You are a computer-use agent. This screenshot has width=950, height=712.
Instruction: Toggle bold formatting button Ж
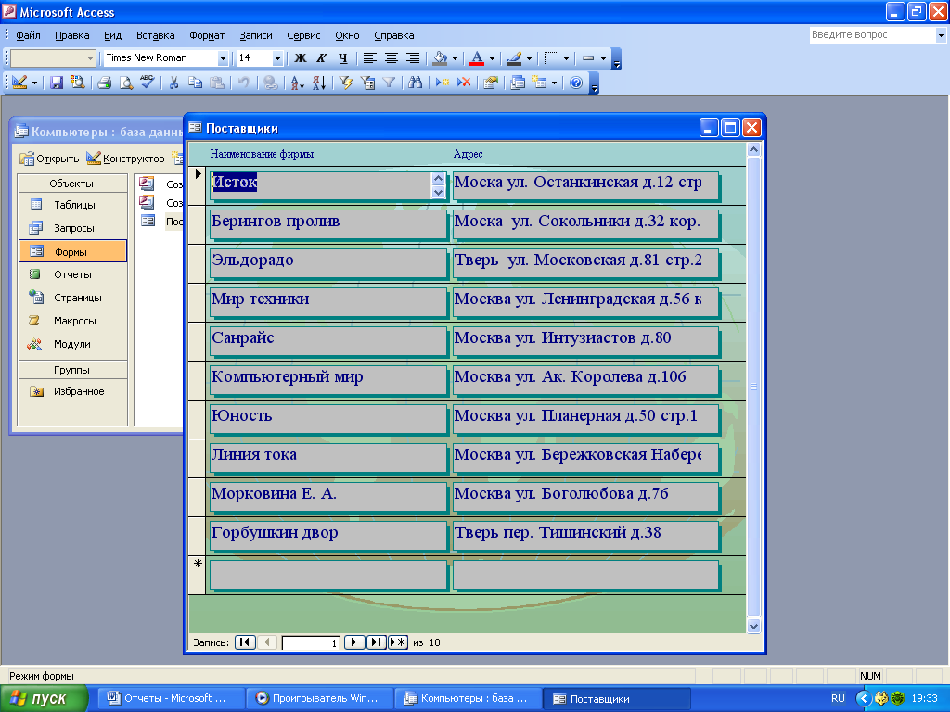pos(301,58)
